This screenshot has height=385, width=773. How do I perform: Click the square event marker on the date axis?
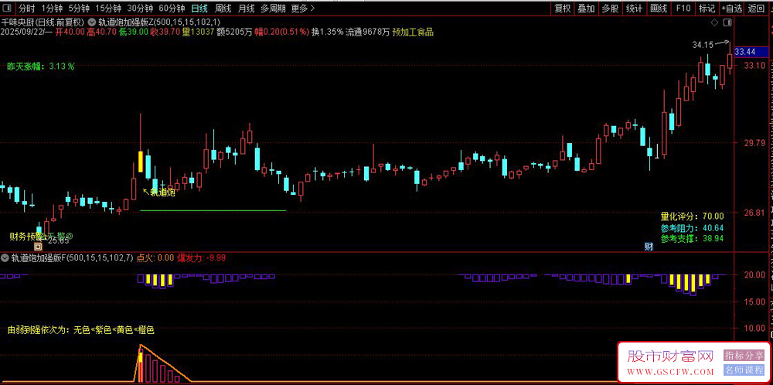pyautogui.click(x=38, y=247)
